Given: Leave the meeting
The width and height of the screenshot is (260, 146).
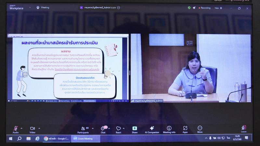Looking at the screenshot, I should coord(243,129).
